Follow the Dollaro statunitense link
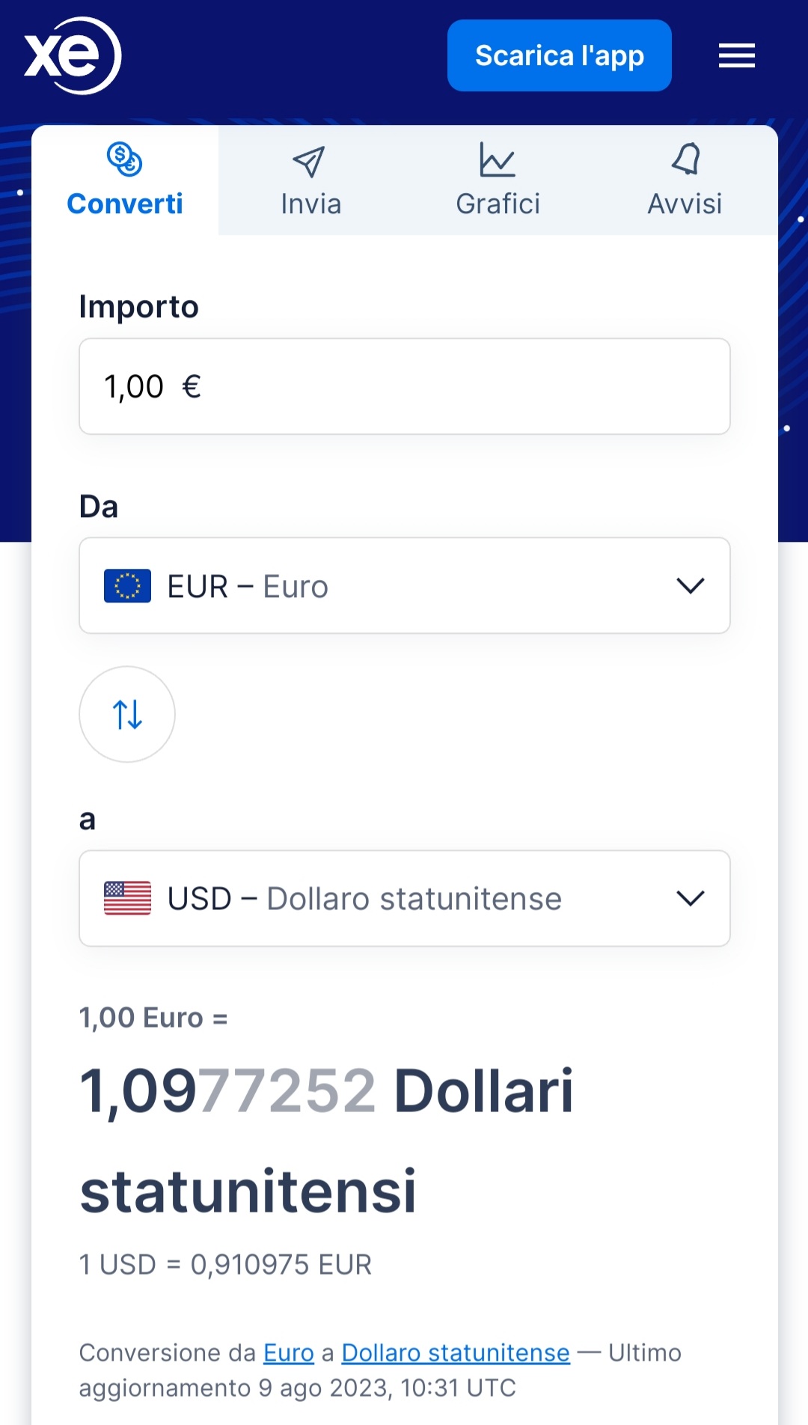Viewport: 808px width, 1425px height. pos(456,1352)
